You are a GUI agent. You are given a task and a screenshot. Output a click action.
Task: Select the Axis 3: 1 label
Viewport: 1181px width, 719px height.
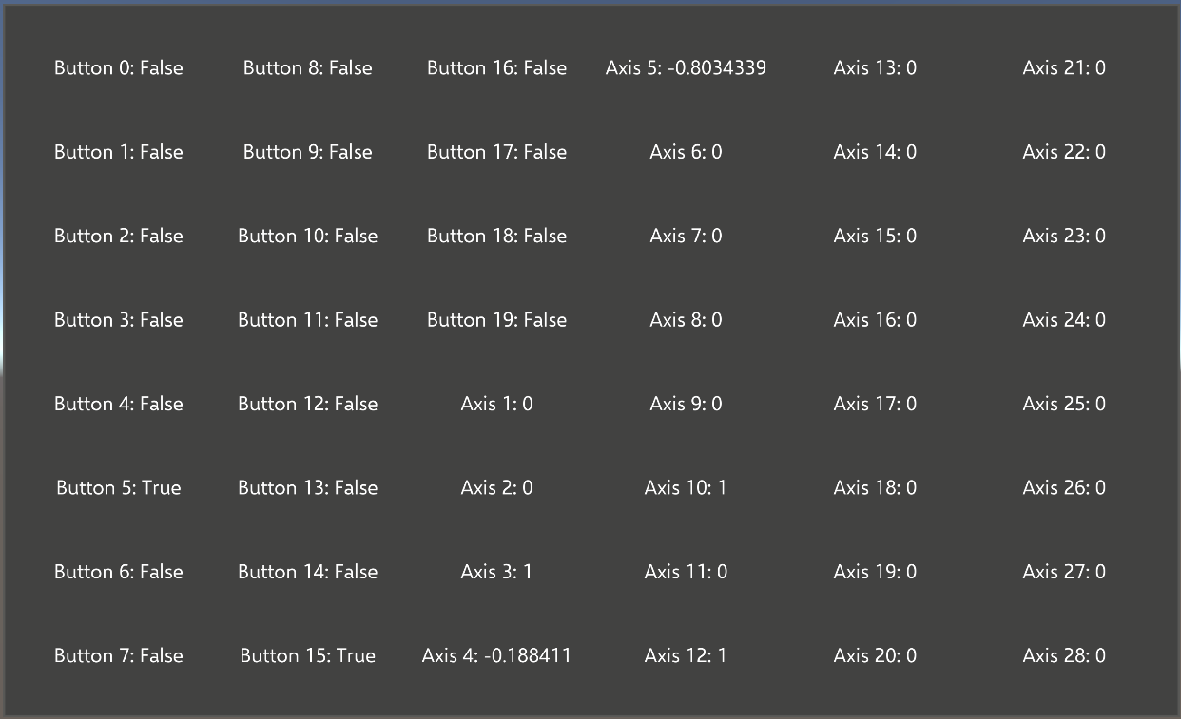tap(496, 571)
